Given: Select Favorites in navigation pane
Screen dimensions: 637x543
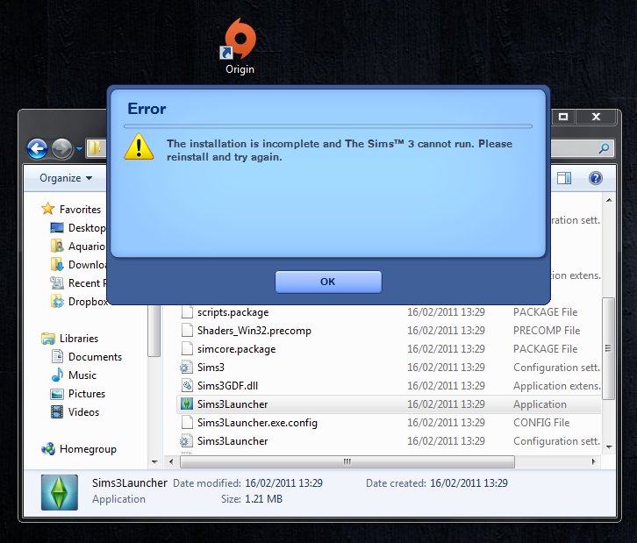Looking at the screenshot, I should 80,209.
